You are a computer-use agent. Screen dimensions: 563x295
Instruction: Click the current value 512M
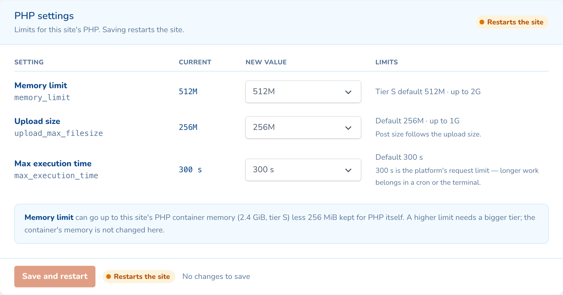[x=188, y=92]
